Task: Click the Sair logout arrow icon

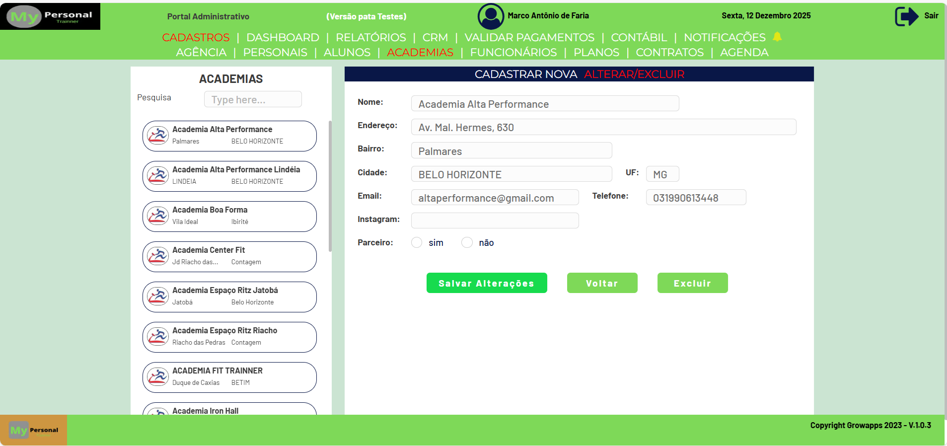Action: (906, 16)
